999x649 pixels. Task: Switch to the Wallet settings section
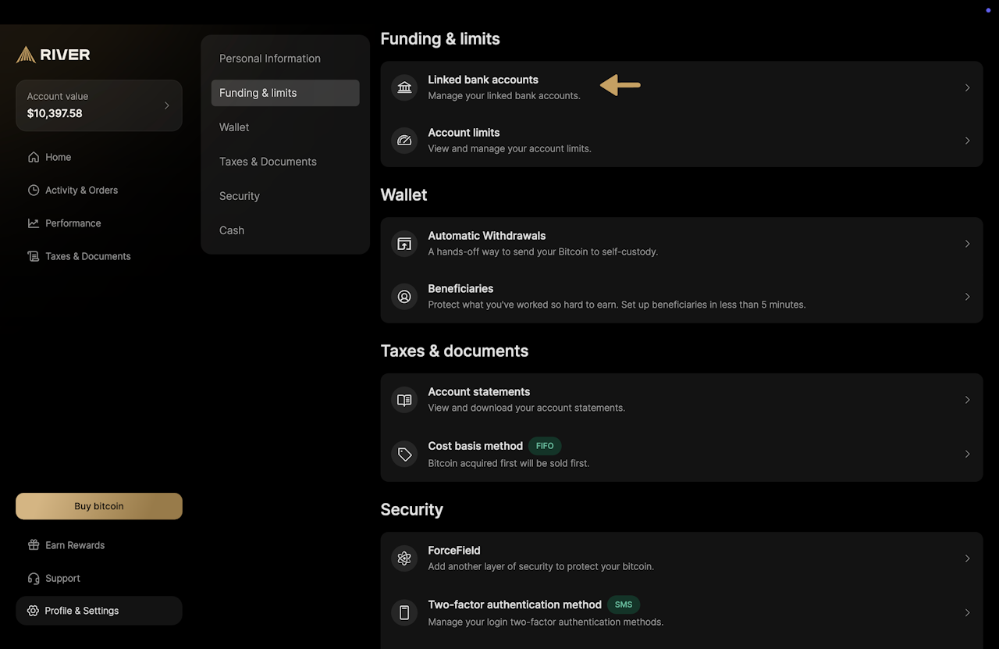(234, 127)
